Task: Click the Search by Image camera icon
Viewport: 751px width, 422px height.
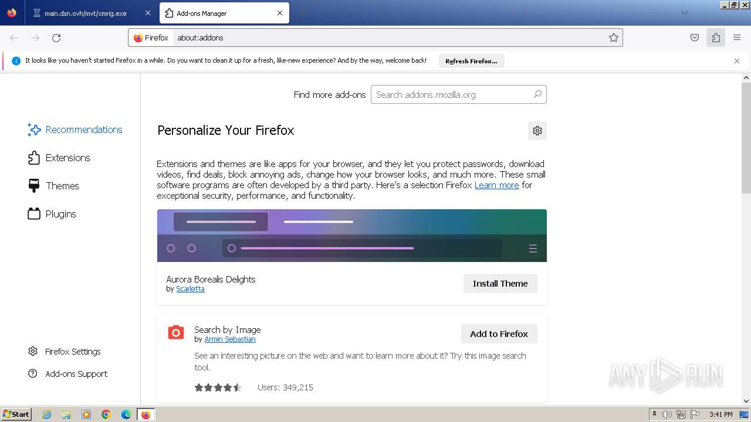Action: click(176, 333)
